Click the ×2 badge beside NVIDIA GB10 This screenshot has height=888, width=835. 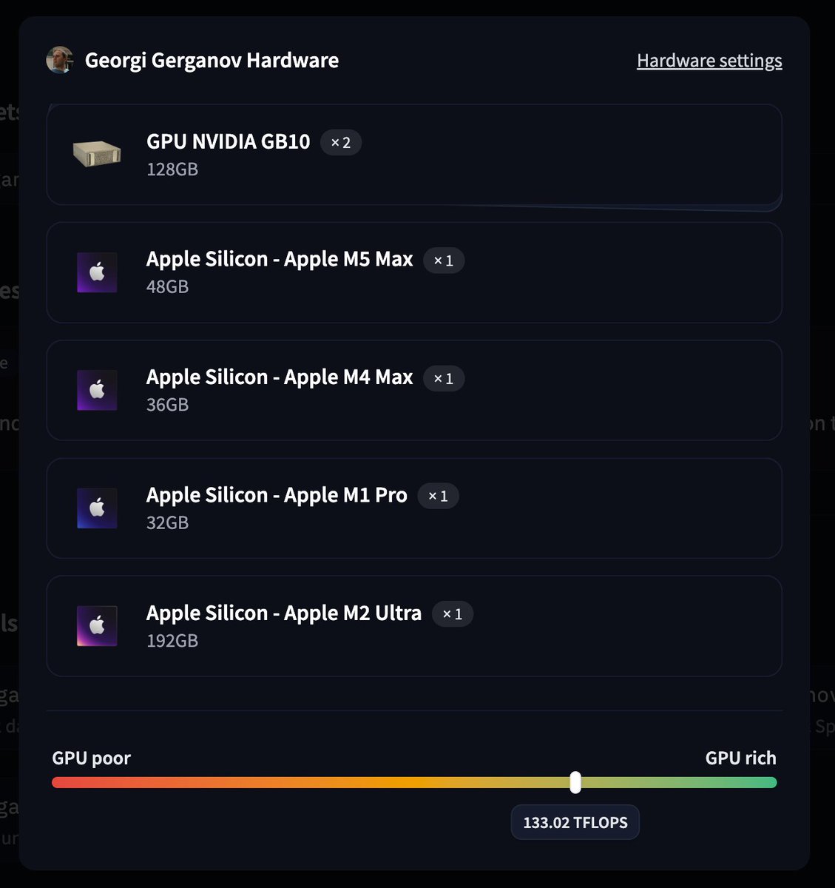[x=341, y=142]
